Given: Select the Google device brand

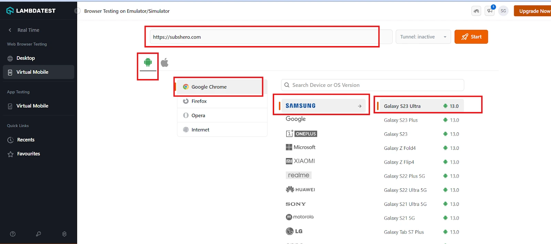Looking at the screenshot, I should point(295,119).
